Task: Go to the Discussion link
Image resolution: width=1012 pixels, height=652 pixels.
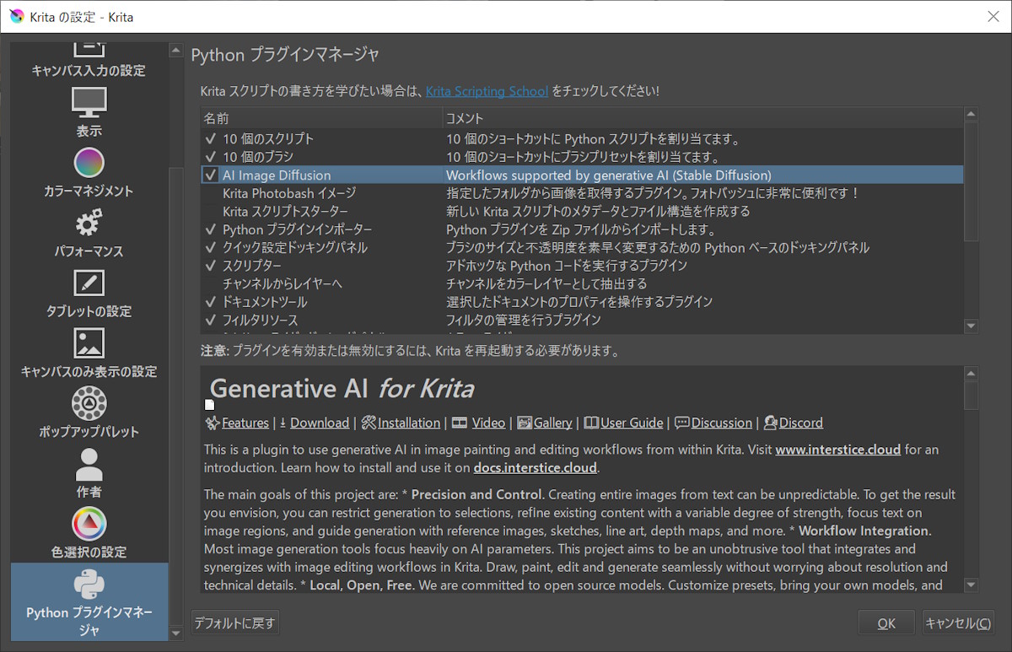Action: click(721, 423)
